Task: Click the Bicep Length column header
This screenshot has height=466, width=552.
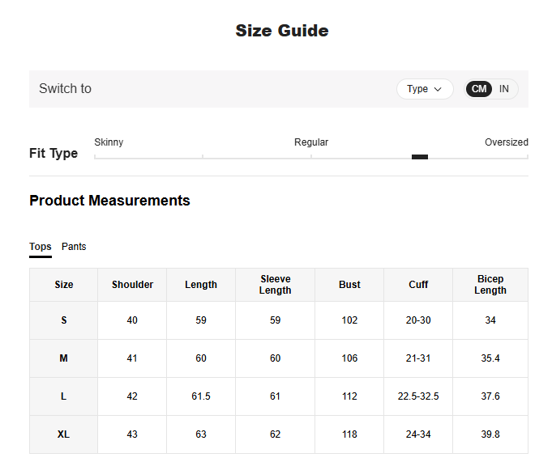Action: 490,285
